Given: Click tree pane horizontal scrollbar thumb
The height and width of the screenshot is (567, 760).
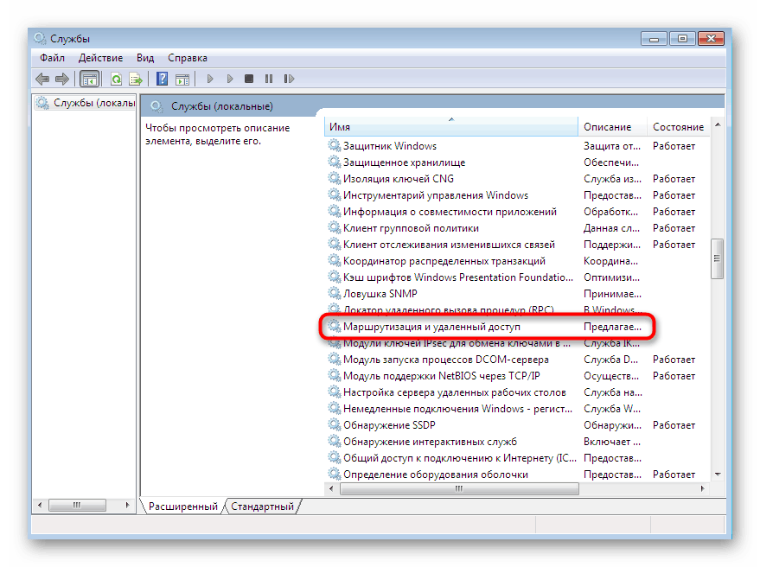Looking at the screenshot, I should coord(77,505).
